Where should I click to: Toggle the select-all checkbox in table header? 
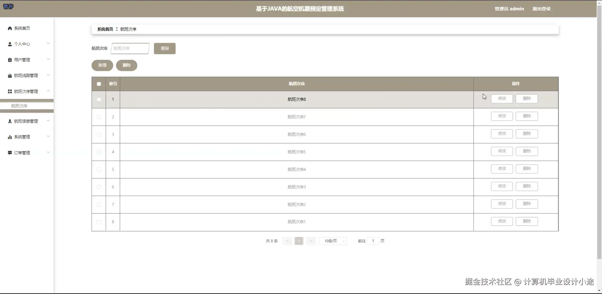click(99, 84)
